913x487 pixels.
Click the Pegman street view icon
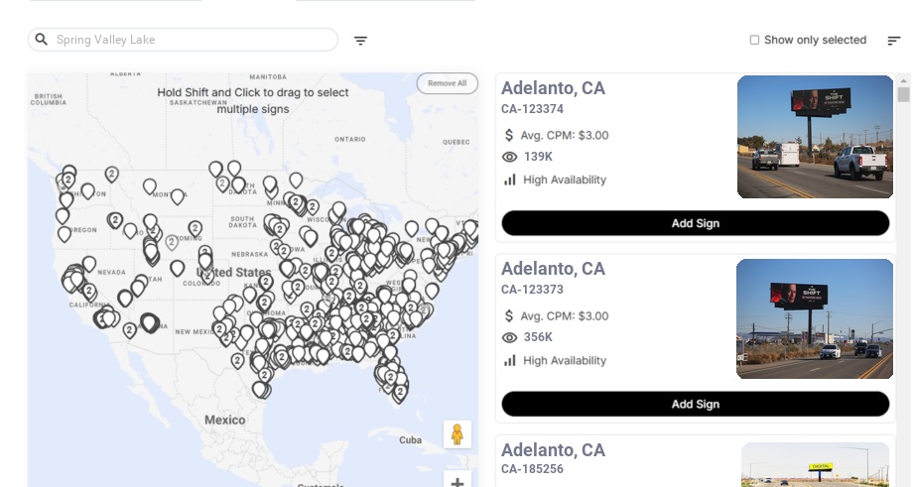tap(456, 434)
